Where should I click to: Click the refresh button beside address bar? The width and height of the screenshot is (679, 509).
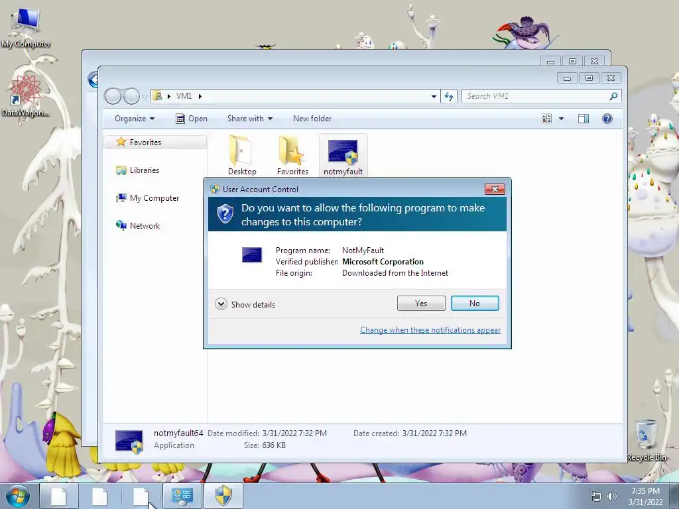[449, 96]
